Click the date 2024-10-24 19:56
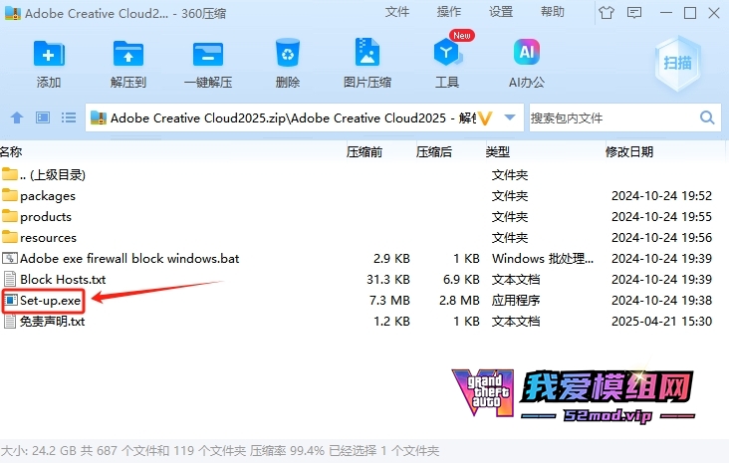The height and width of the screenshot is (463, 729). pyautogui.click(x=661, y=238)
